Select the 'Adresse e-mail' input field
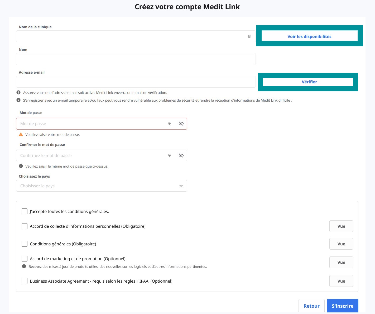Viewport: 375px width, 314px height. tap(136, 82)
